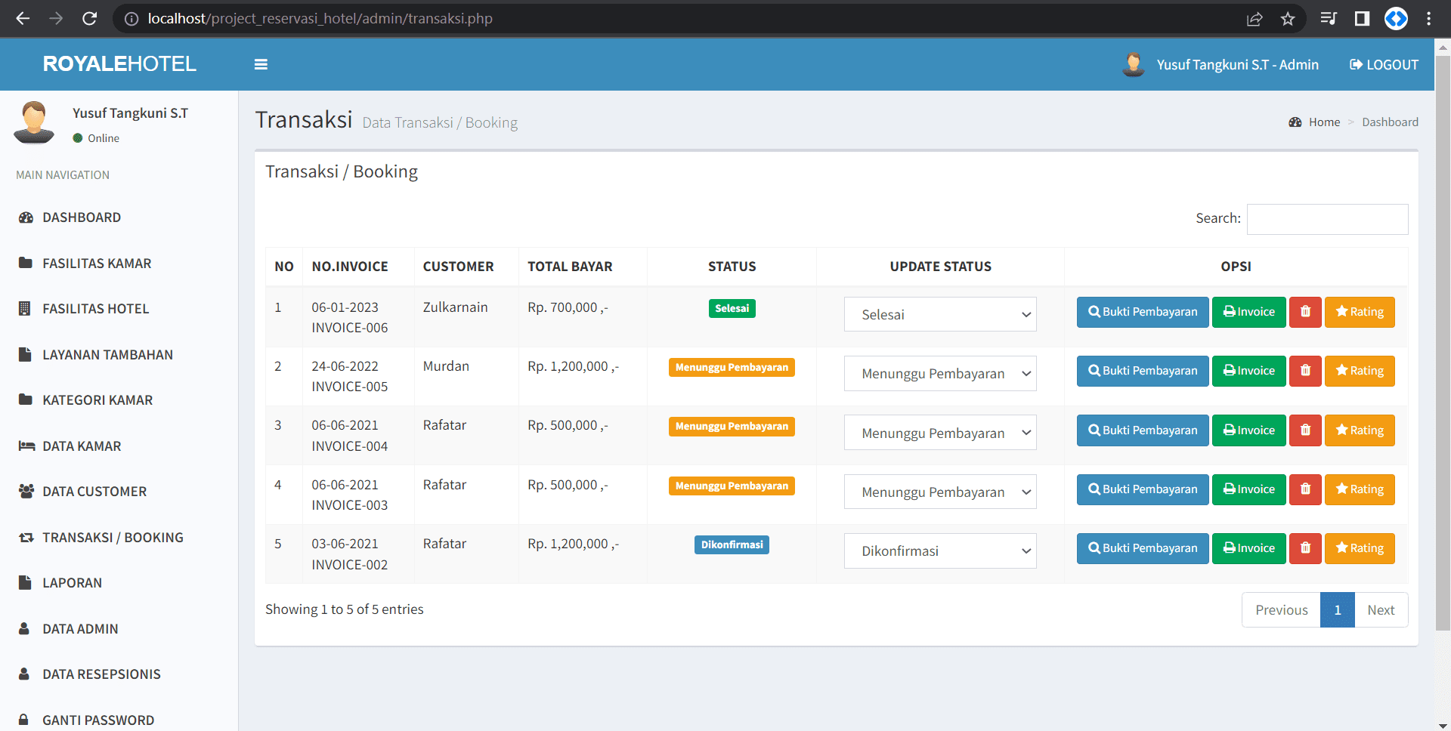Open Dikonfirmasi status dropdown for INVOICE-002
Viewport: 1451px width, 731px height.
[939, 551]
